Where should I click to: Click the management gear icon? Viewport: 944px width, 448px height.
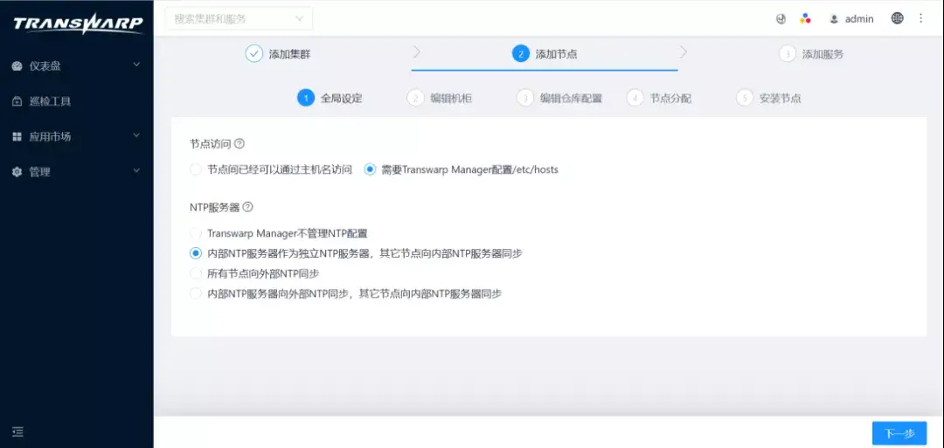[17, 172]
